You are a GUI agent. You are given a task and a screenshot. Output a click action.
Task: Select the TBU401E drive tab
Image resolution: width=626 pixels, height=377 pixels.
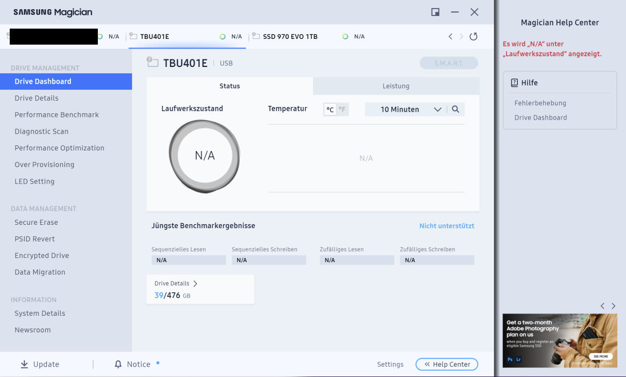[x=187, y=36]
